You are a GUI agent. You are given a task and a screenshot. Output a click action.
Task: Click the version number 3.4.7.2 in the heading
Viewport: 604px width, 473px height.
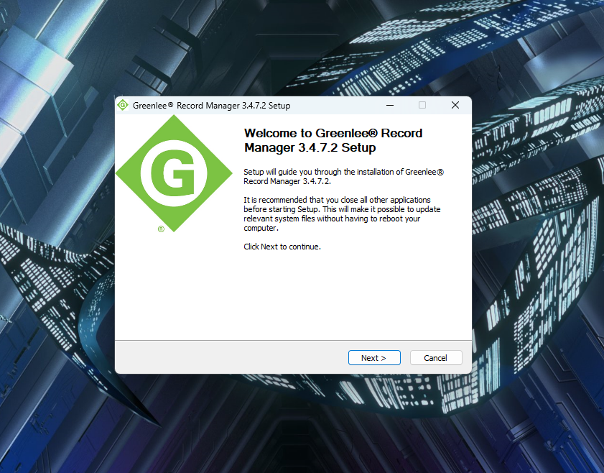coord(317,148)
